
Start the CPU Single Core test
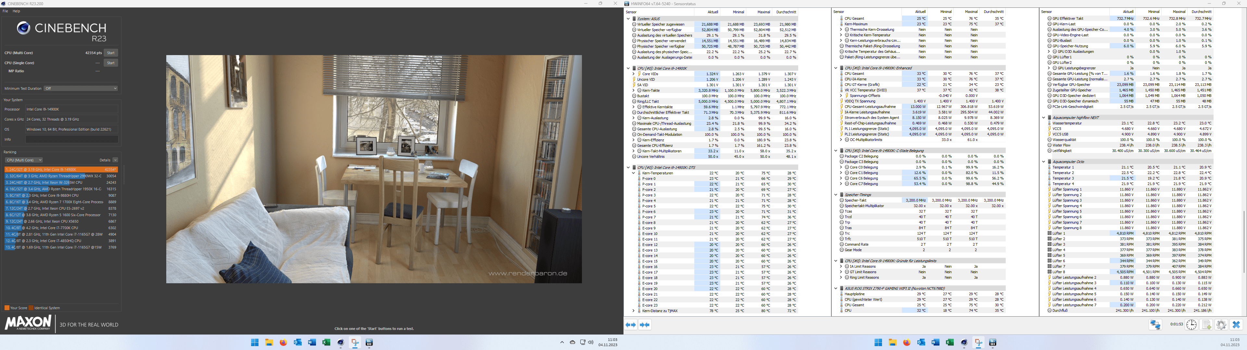click(x=110, y=63)
